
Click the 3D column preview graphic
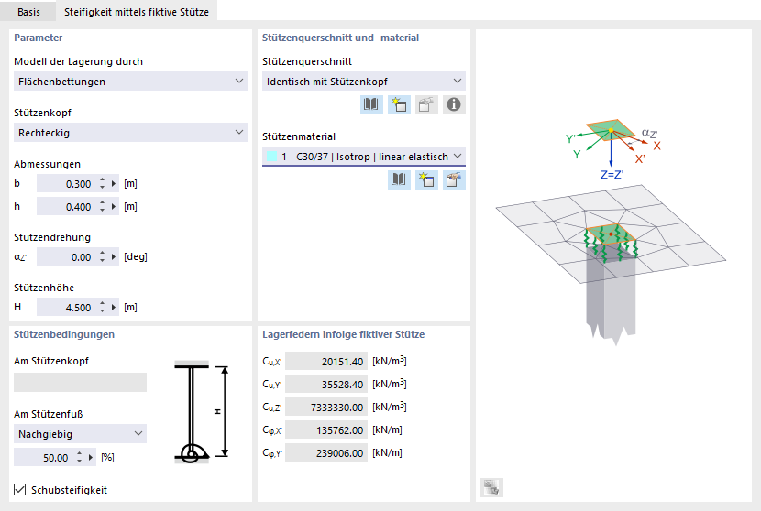tap(611, 233)
